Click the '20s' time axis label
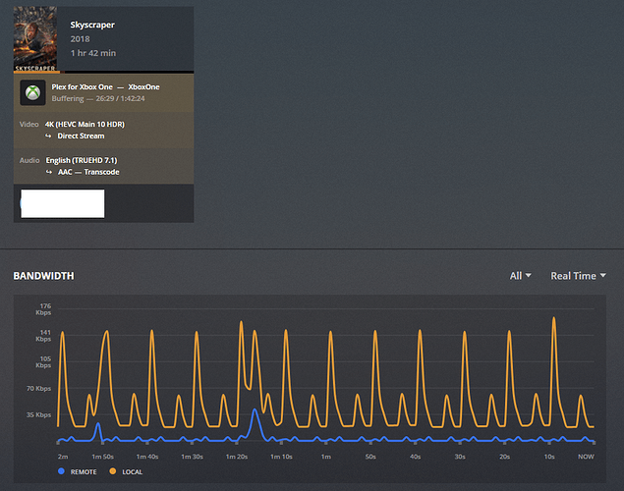624x491 pixels. click(505, 457)
